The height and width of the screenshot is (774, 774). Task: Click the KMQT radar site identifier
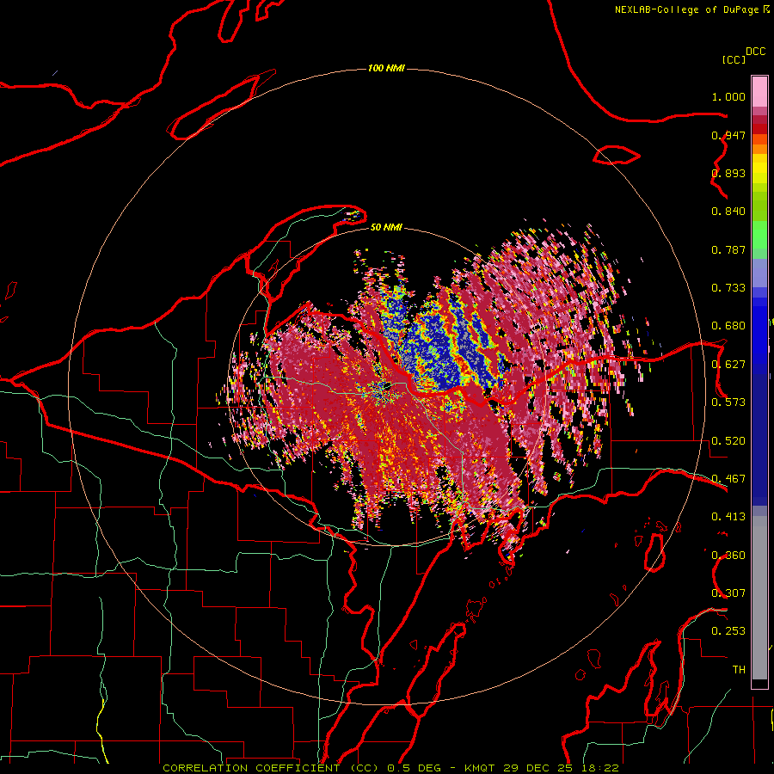pyautogui.click(x=480, y=768)
